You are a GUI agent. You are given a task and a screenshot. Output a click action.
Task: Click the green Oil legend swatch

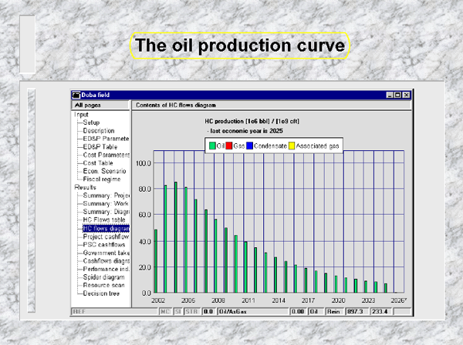point(212,146)
